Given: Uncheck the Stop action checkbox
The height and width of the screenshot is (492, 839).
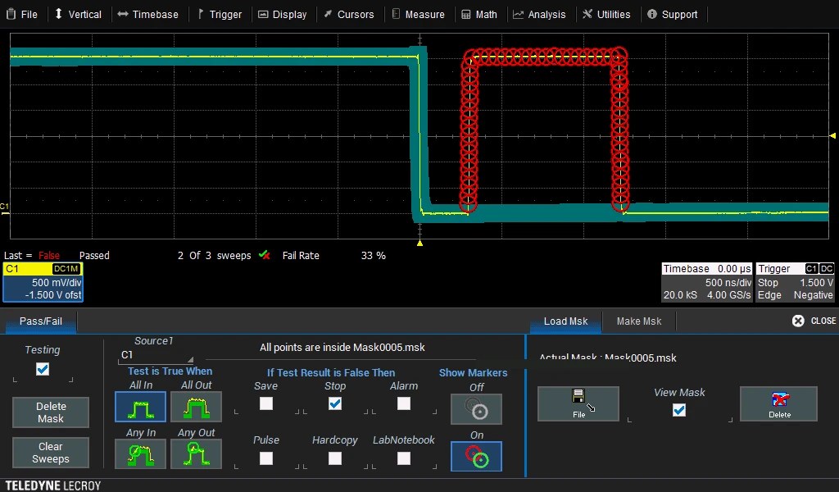Looking at the screenshot, I should tap(335, 403).
